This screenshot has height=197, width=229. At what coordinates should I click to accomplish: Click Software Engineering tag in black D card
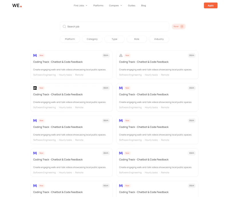tap(44, 108)
